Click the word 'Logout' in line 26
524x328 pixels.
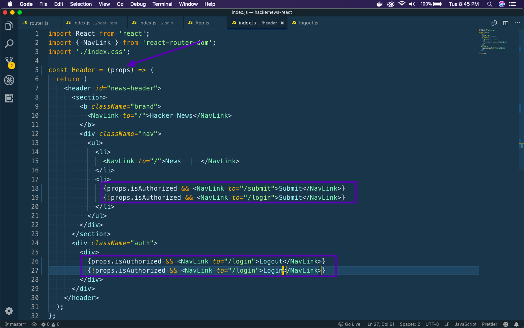pyautogui.click(x=271, y=261)
